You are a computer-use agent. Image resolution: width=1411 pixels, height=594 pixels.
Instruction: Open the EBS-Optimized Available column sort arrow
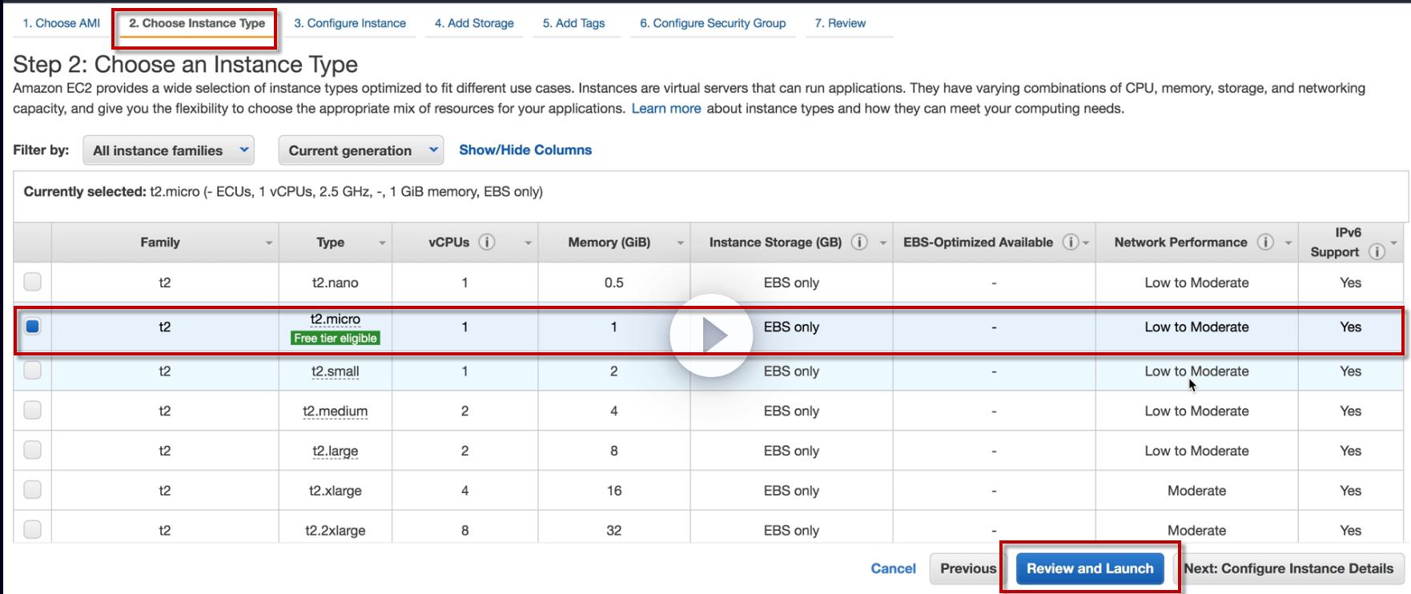coord(1086,243)
